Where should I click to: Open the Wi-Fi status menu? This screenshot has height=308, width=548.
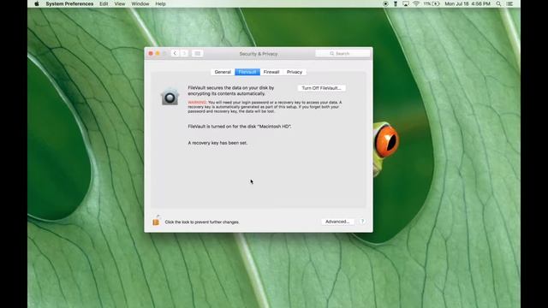416,3
